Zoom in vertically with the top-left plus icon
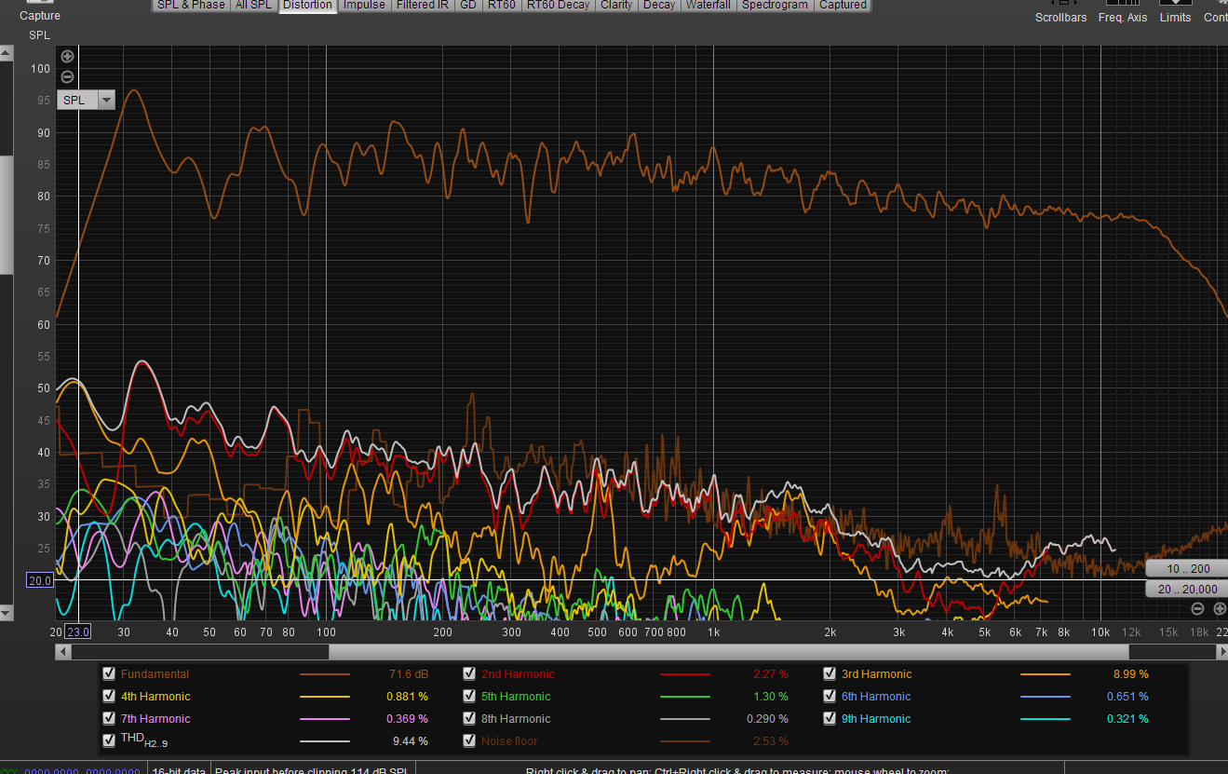 click(67, 57)
